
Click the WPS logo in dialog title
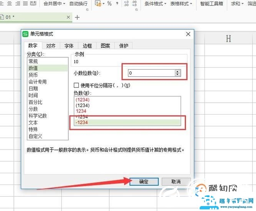[25, 34]
